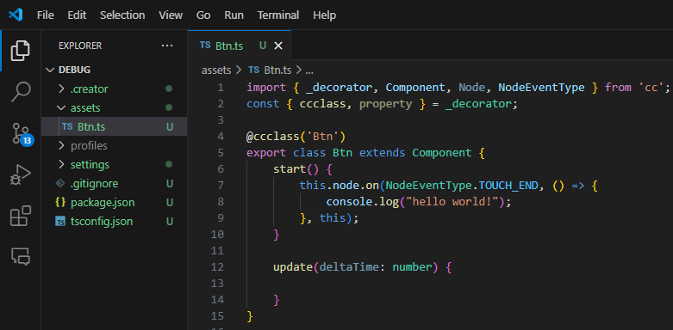Image resolution: width=673 pixels, height=330 pixels.
Task: Open the Search view icon
Action: pyautogui.click(x=21, y=91)
